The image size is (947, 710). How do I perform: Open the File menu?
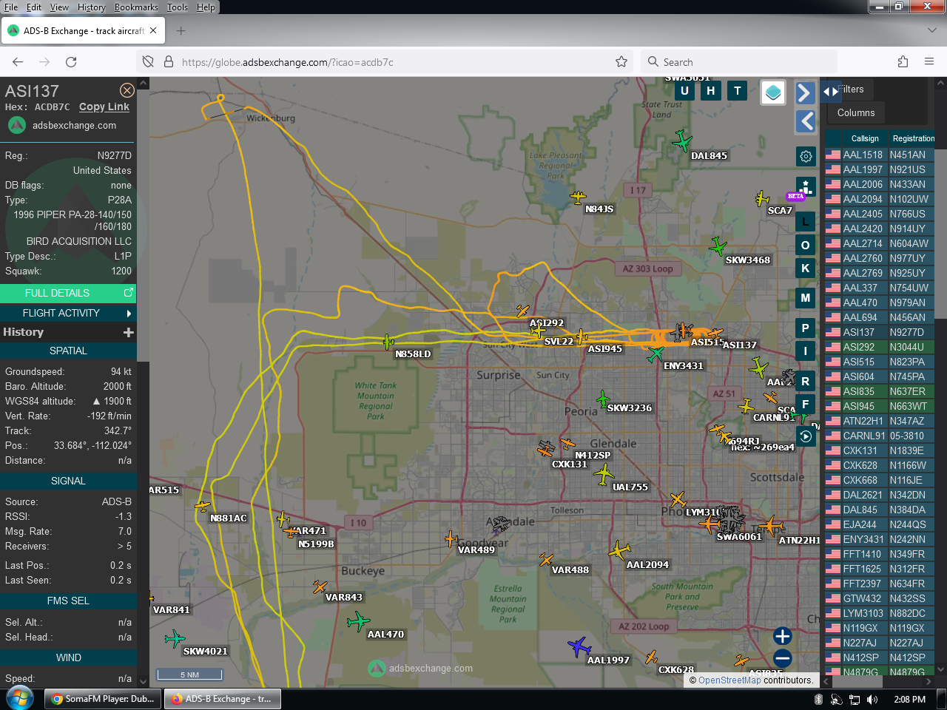point(11,7)
